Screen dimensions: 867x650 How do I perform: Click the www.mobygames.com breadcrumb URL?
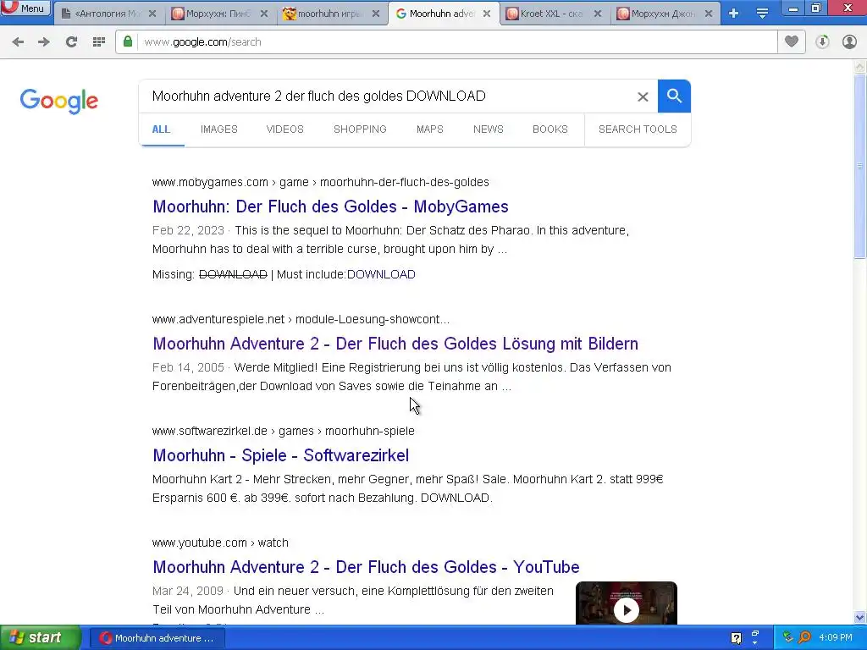point(321,183)
